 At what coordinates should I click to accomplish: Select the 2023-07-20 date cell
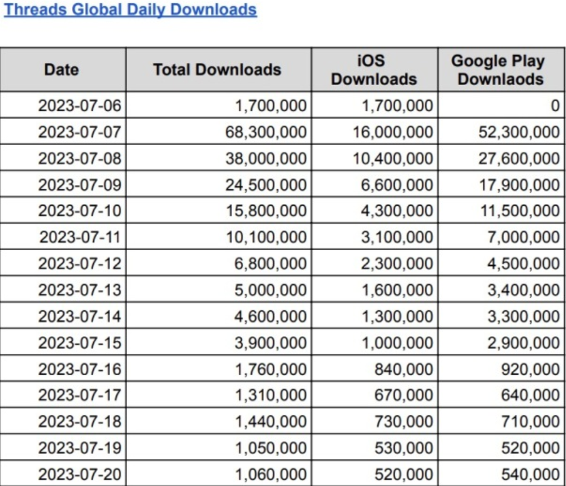(x=63, y=473)
